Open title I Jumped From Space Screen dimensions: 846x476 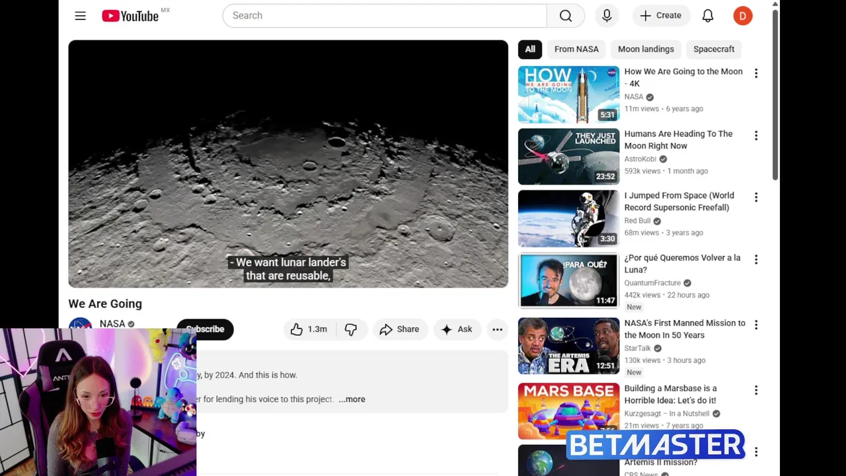click(x=679, y=202)
